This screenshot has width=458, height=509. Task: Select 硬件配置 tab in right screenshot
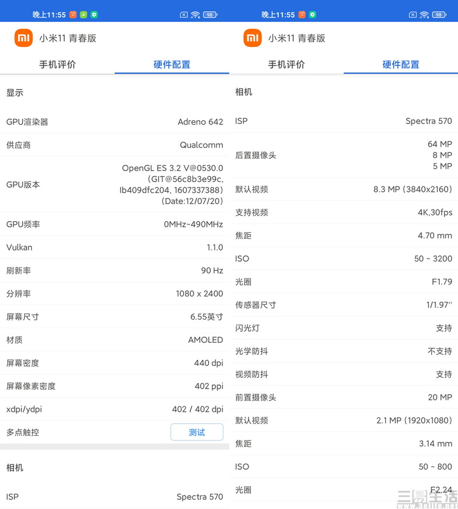click(x=401, y=64)
